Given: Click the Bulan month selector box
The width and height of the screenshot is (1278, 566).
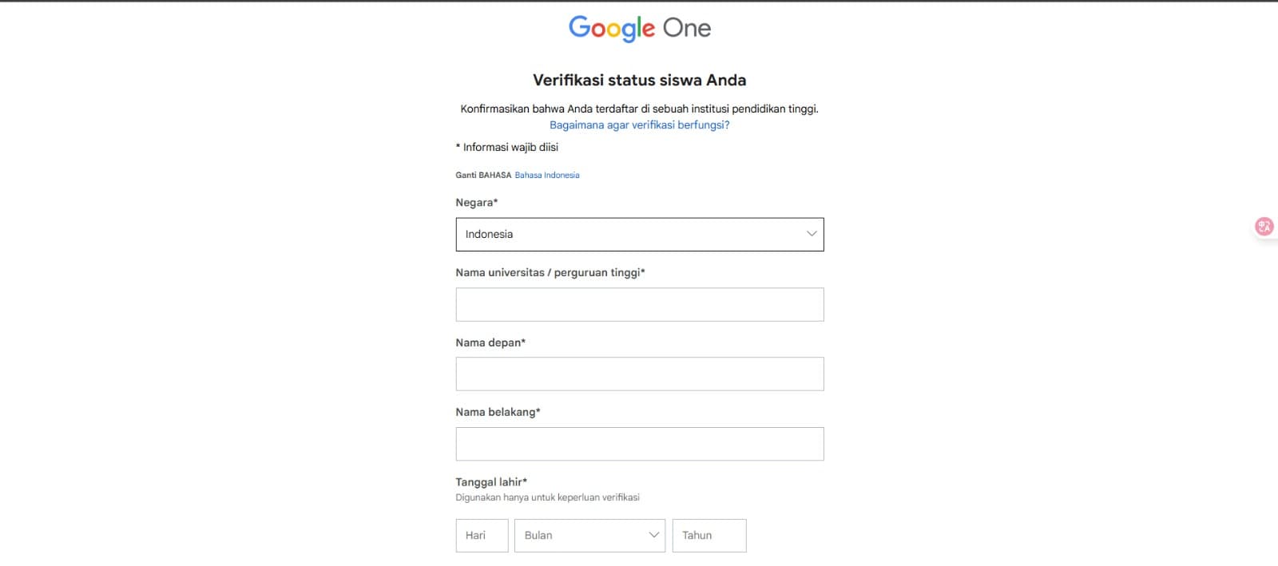Looking at the screenshot, I should point(589,535).
